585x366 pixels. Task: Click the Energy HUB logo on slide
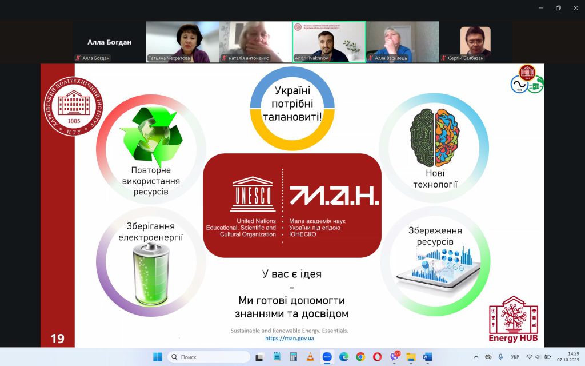[x=514, y=319]
